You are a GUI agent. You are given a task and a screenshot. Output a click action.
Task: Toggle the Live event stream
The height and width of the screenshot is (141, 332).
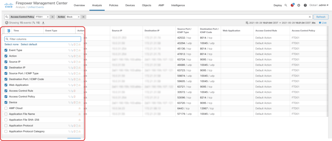[323, 23]
